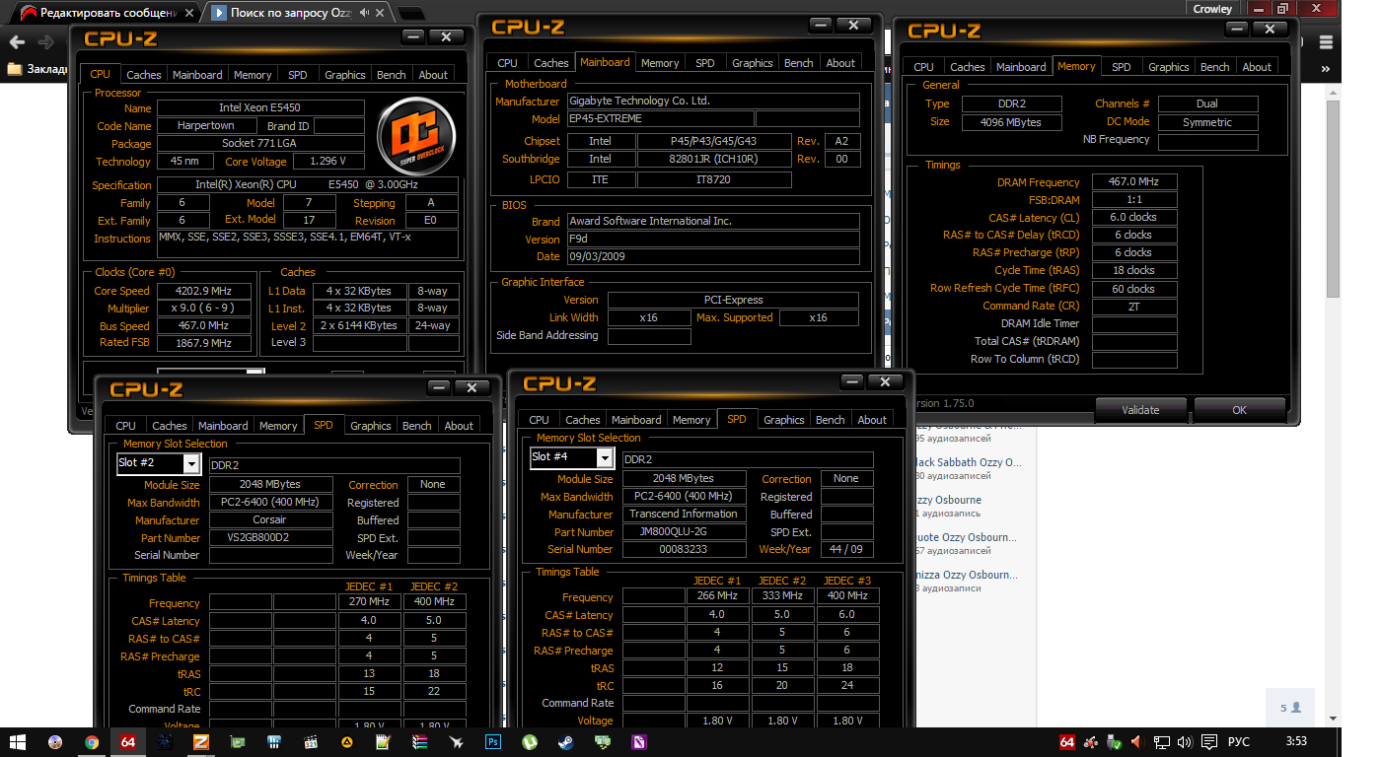
Task: Open Memory tab in Slot #2 SPD window
Action: point(278,426)
